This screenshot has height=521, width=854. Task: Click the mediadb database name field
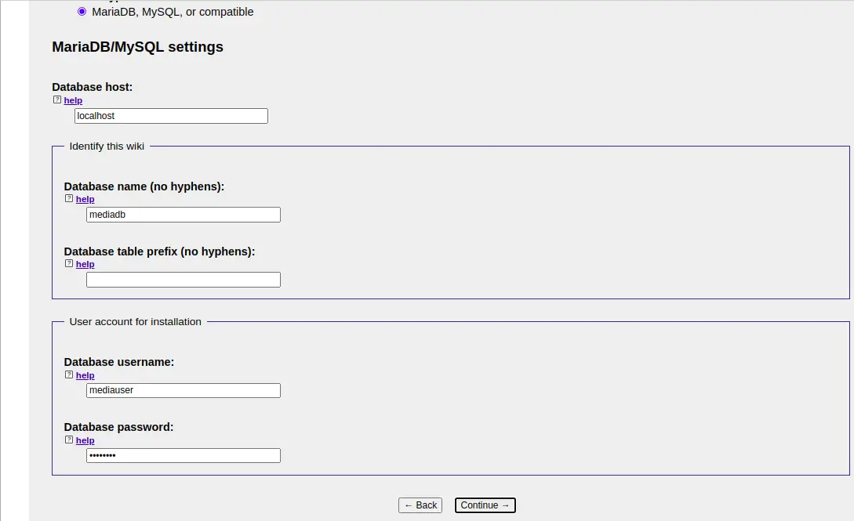point(183,214)
